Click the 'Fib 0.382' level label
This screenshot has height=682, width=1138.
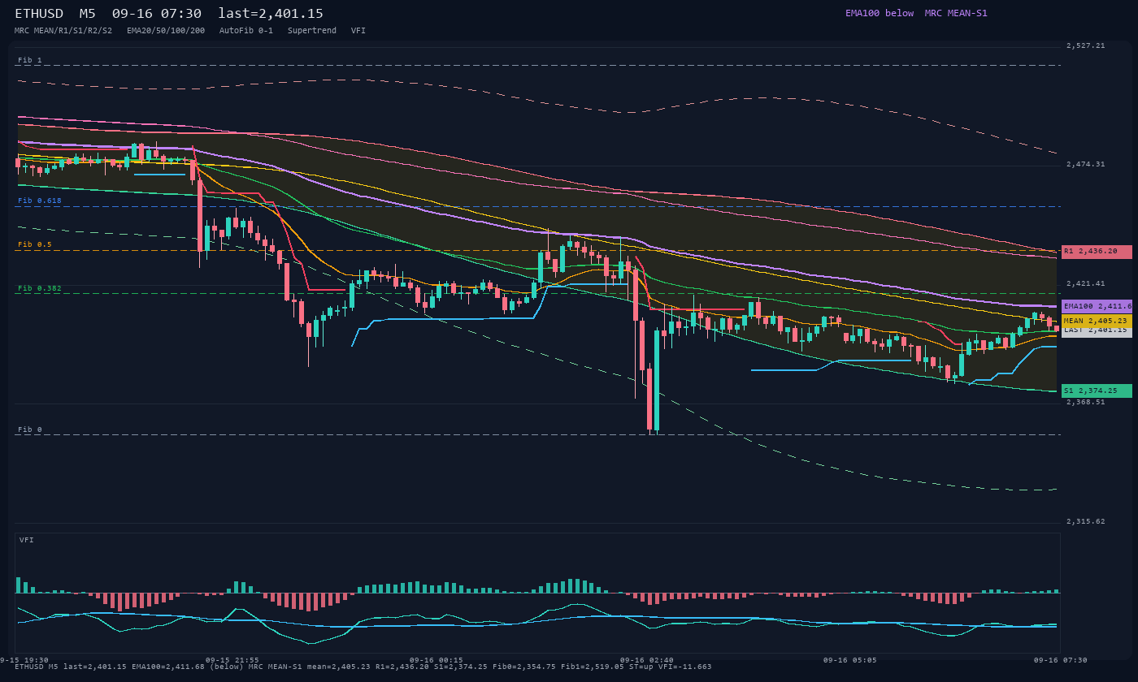pos(40,288)
